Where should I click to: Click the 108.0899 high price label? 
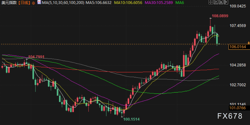point(220,16)
